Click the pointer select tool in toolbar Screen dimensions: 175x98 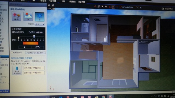click(141, 8)
